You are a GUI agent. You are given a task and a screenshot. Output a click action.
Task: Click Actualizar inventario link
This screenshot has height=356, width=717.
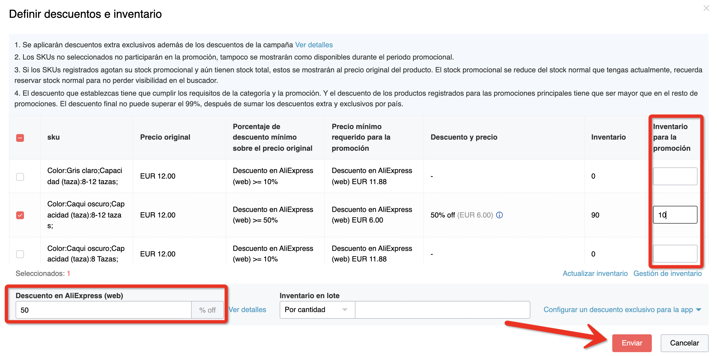595,273
